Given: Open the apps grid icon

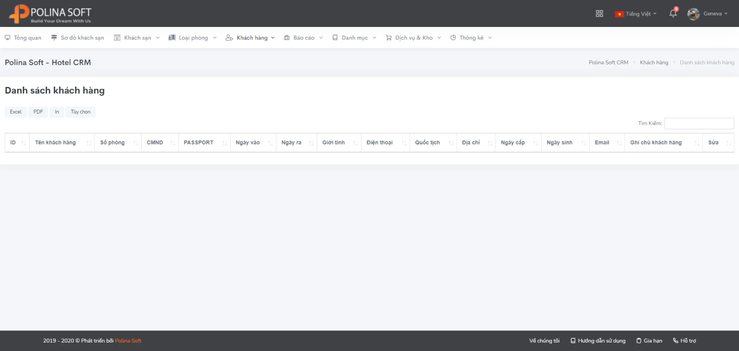Looking at the screenshot, I should (x=599, y=14).
